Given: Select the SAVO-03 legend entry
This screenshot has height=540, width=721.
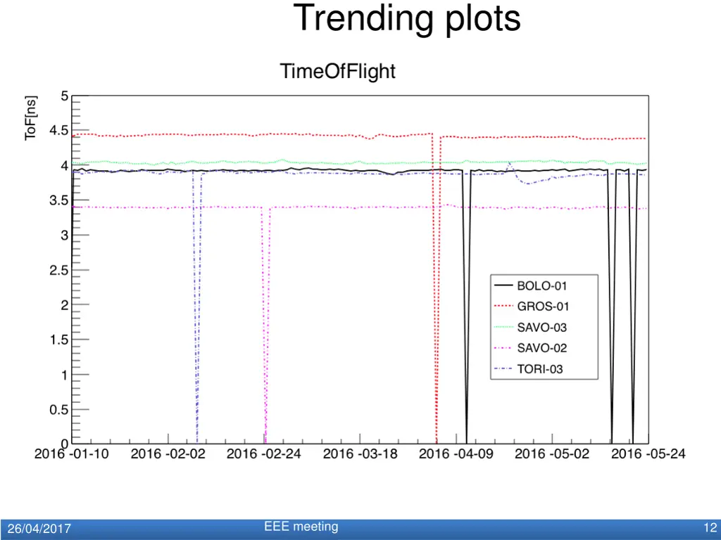Looking at the screenshot, I should (531, 328).
